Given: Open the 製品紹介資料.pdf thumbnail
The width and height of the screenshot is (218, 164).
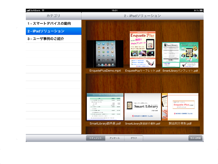Looking at the screenshot, I should (x=180, y=107).
